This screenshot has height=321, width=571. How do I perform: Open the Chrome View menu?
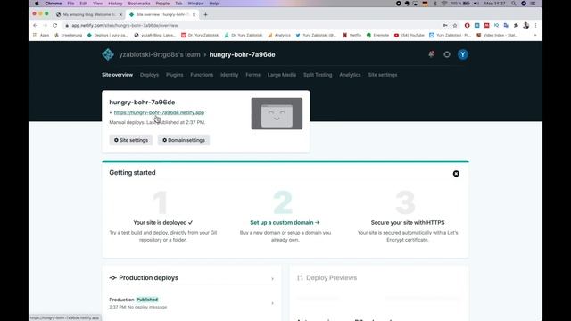(x=97, y=4)
